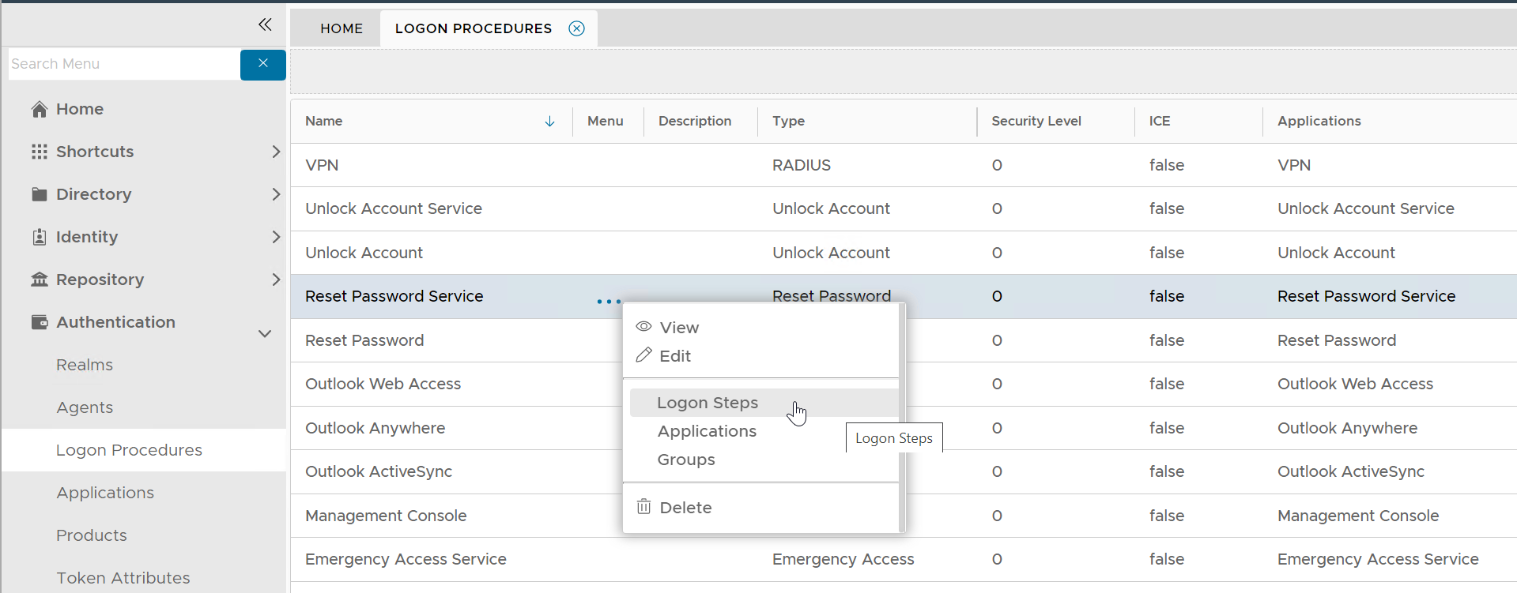
Task: Expand the Repository sidebar section
Action: pos(276,280)
